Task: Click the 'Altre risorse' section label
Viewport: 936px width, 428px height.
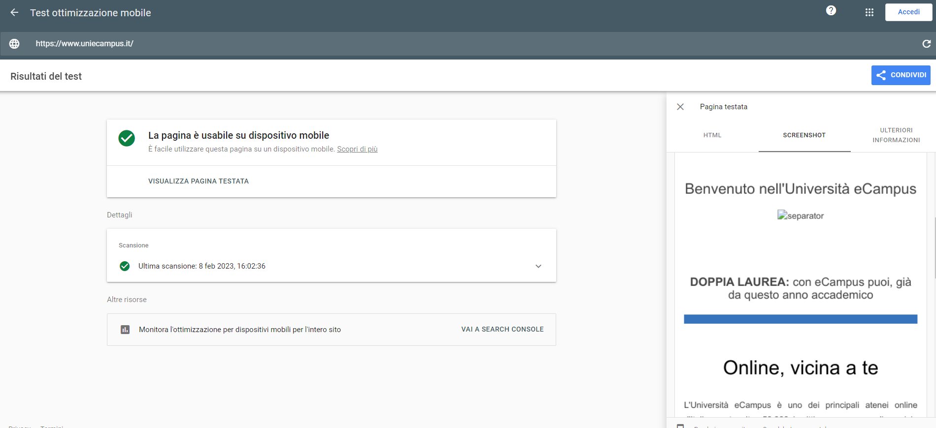Action: click(x=127, y=300)
